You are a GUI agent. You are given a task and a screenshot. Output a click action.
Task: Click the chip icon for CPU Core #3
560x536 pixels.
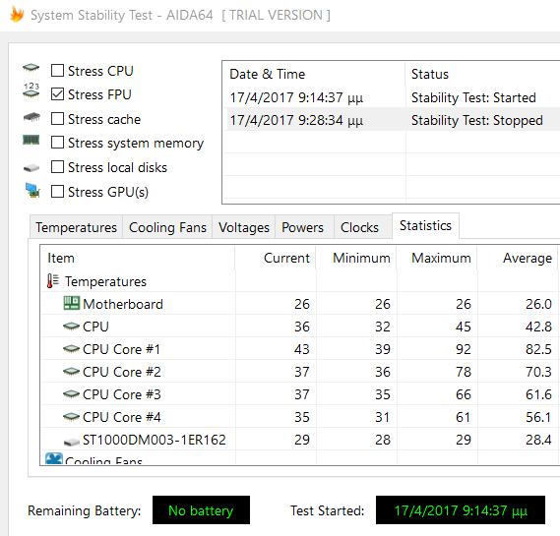pyautogui.click(x=71, y=394)
